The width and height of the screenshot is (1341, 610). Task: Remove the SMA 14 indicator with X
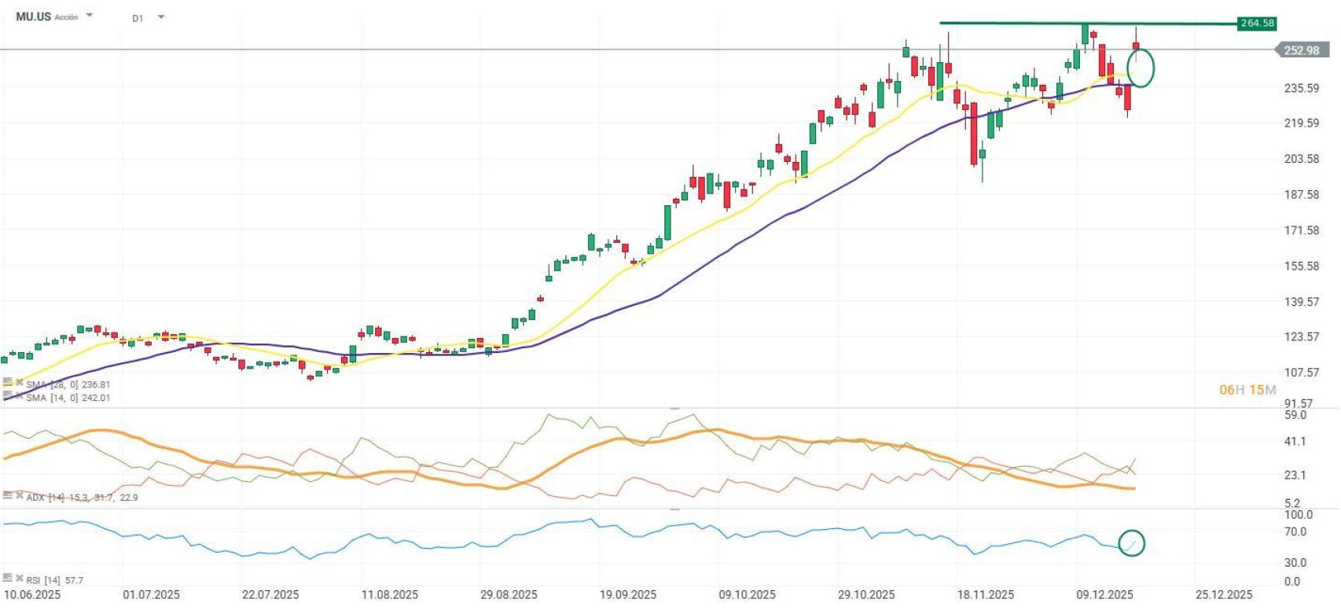click(x=19, y=396)
